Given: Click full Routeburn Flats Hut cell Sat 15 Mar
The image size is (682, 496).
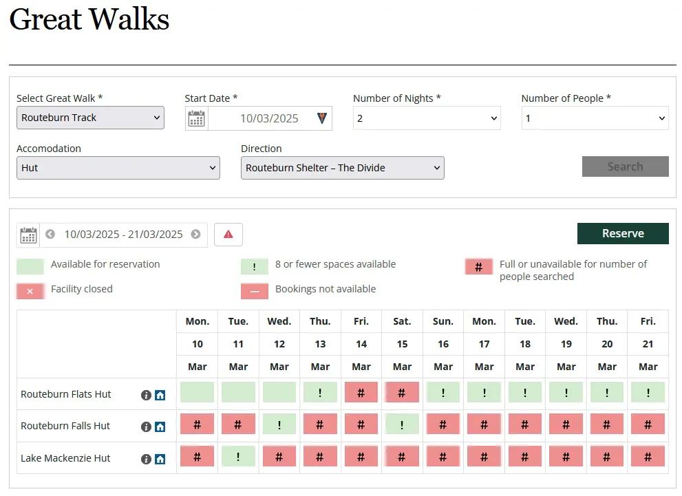Looking at the screenshot, I should 402,393.
